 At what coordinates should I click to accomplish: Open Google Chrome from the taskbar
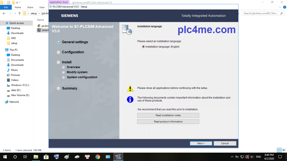coord(98,157)
